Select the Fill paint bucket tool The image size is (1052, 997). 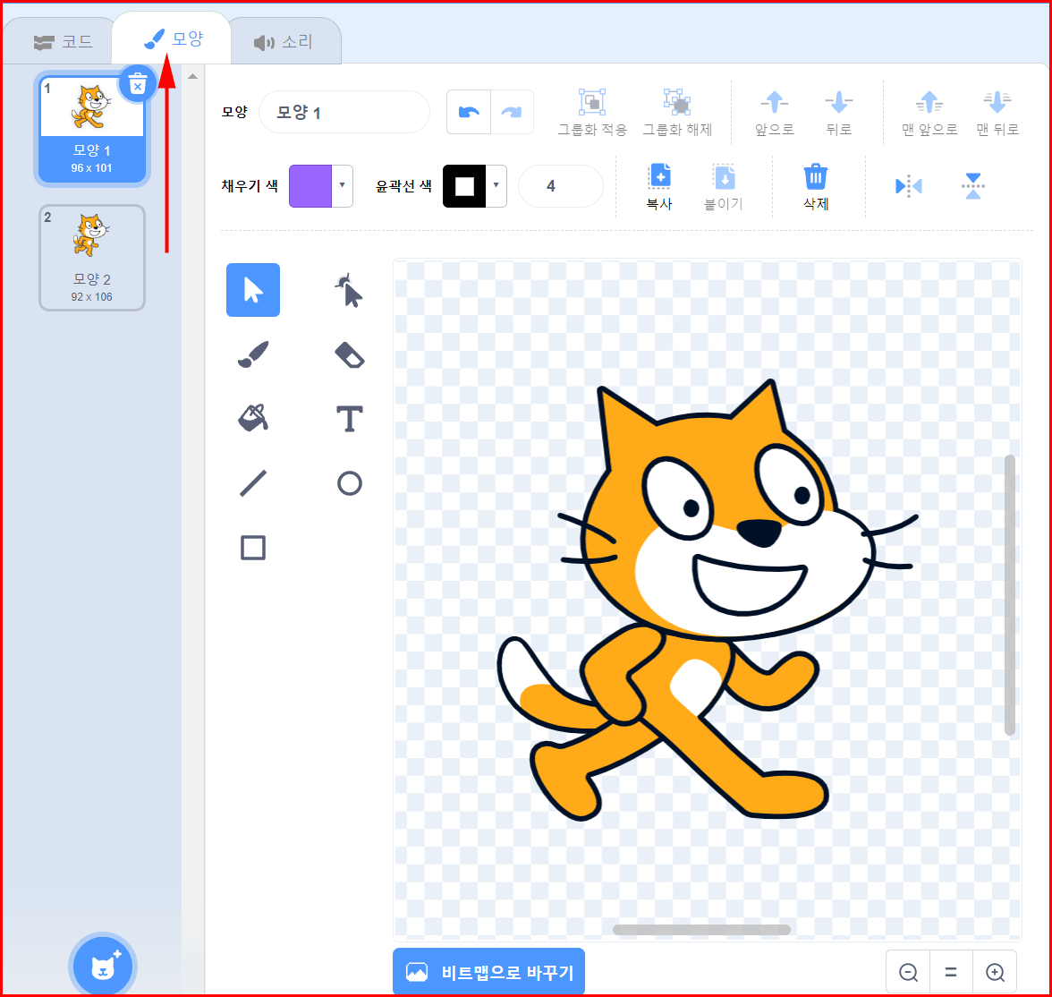coord(253,418)
